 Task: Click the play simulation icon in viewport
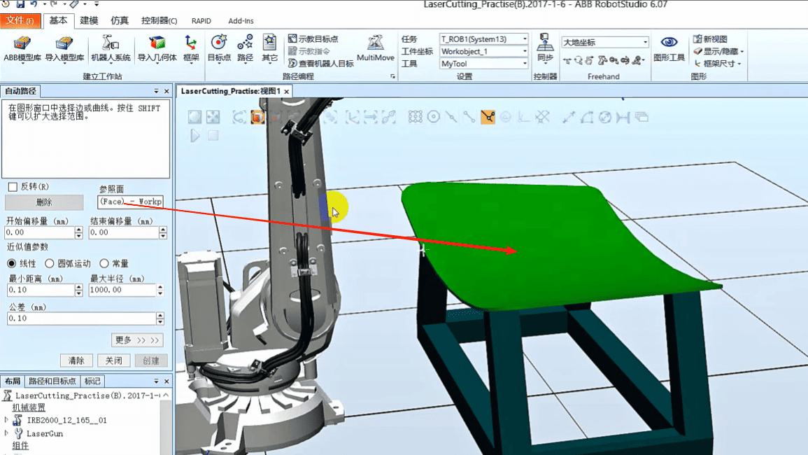[194, 136]
